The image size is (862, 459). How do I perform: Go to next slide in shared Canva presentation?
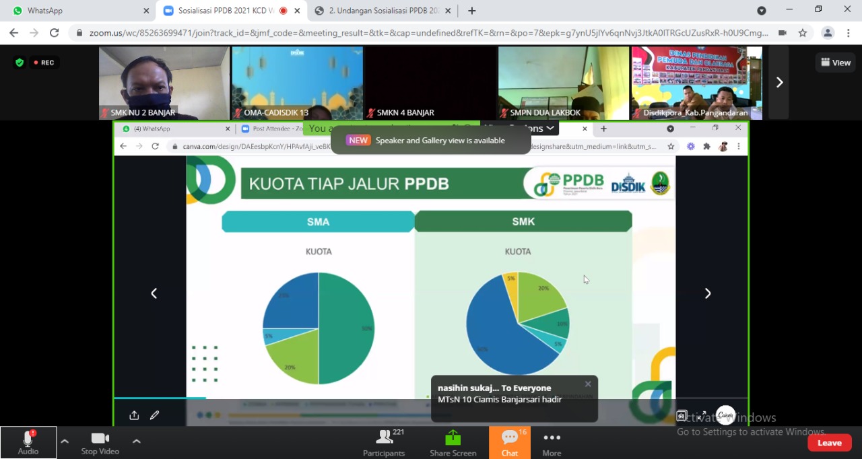[708, 293]
